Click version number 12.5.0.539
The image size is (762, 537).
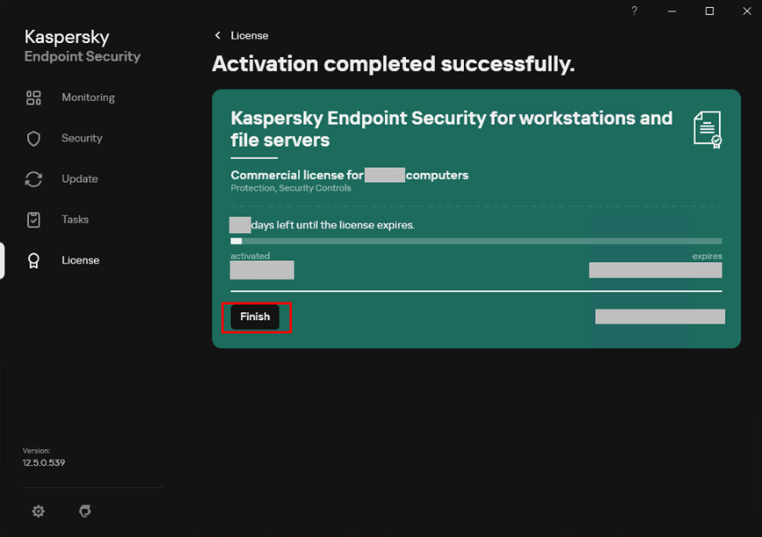44,462
